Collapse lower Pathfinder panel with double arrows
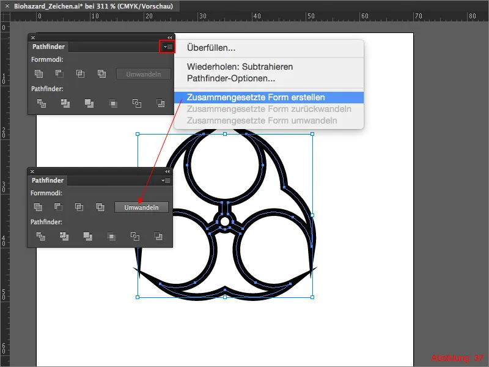 [167, 171]
